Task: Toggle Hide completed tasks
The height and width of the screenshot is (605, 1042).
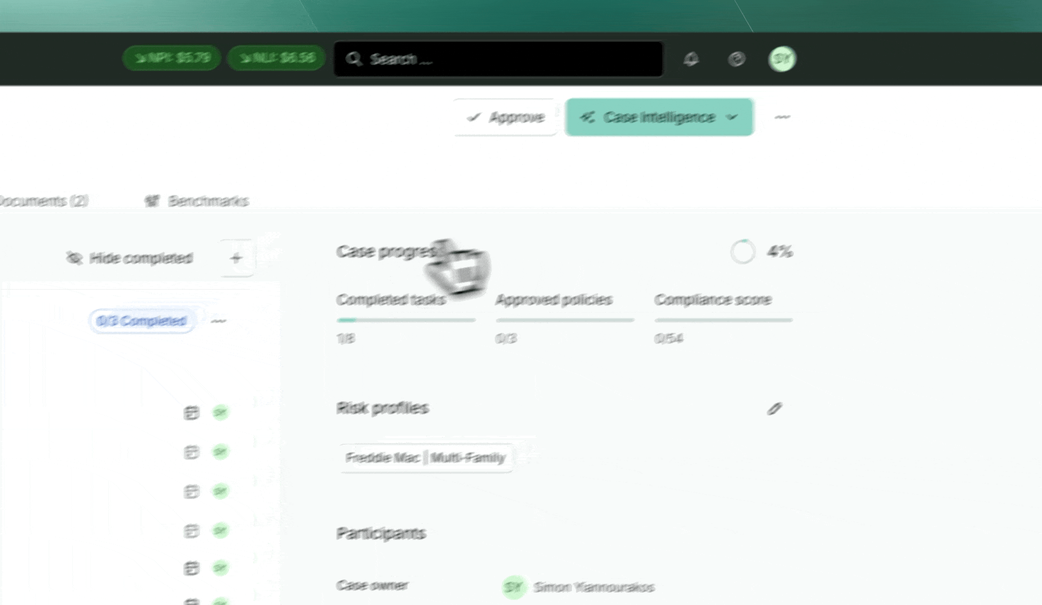Action: 130,258
